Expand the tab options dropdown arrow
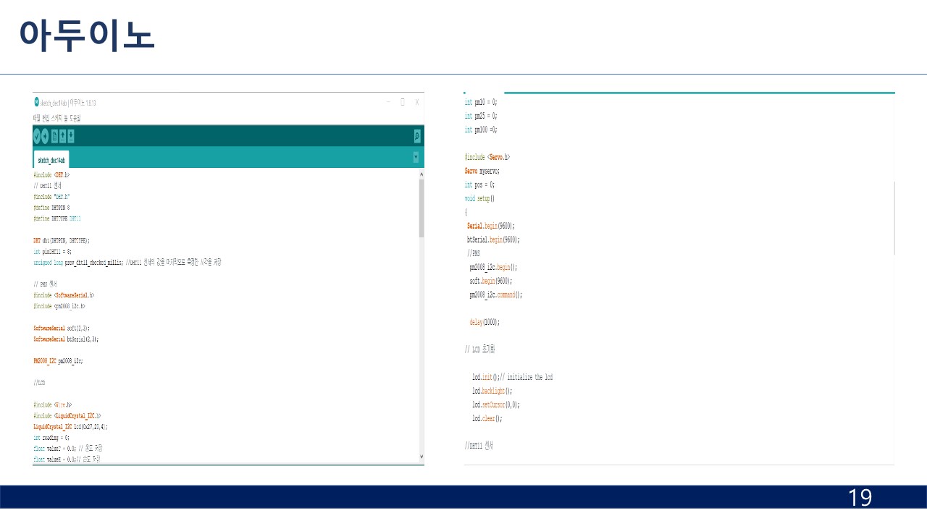The image size is (927, 521). click(416, 157)
